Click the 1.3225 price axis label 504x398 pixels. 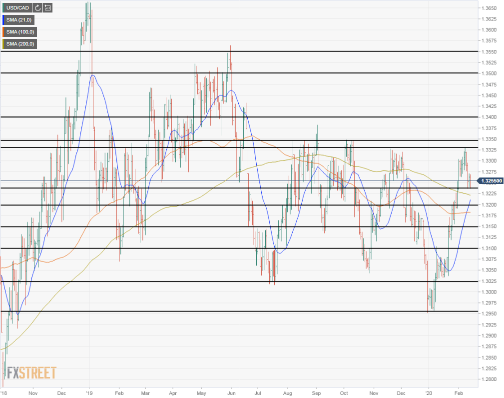tap(489, 193)
